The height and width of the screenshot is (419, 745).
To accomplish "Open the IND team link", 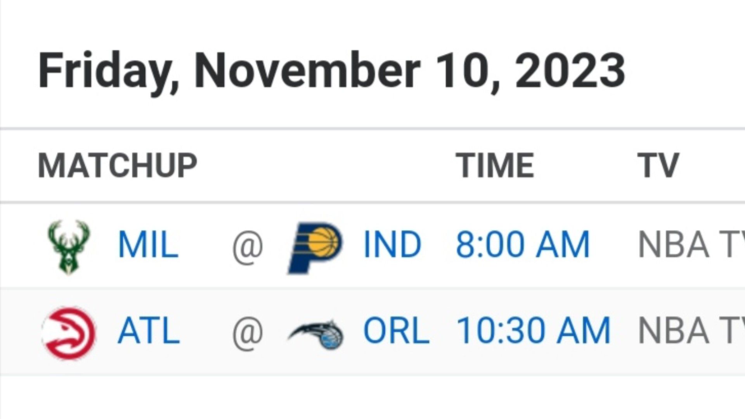I will click(x=392, y=244).
